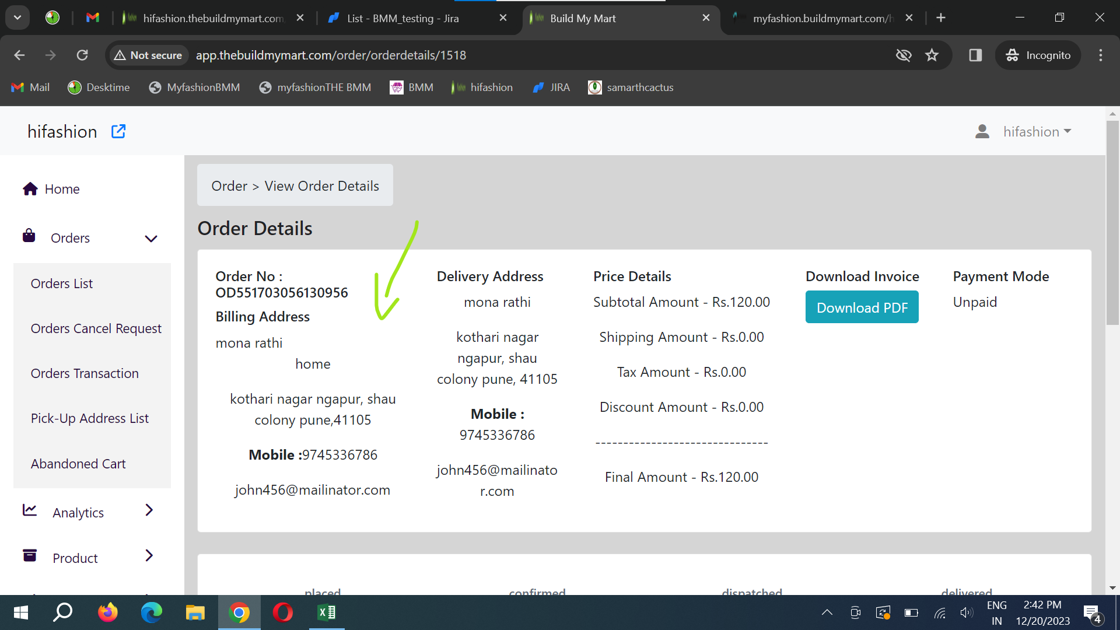1120x630 pixels.
Task: Open Orders List in the sidebar
Action: [62, 283]
